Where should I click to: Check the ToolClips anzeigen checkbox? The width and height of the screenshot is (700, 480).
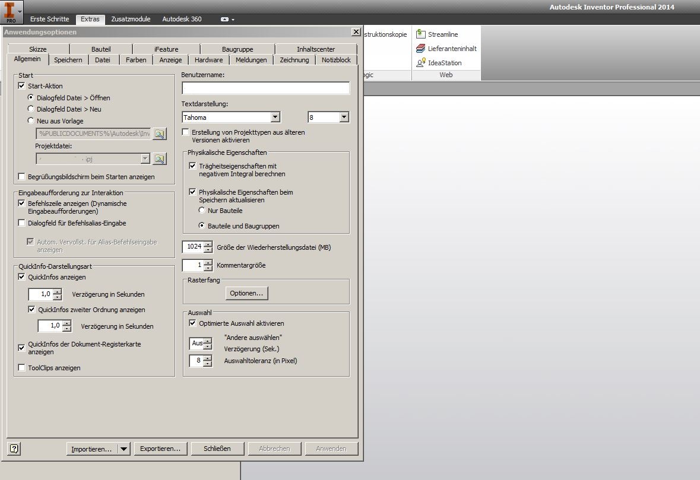22,368
